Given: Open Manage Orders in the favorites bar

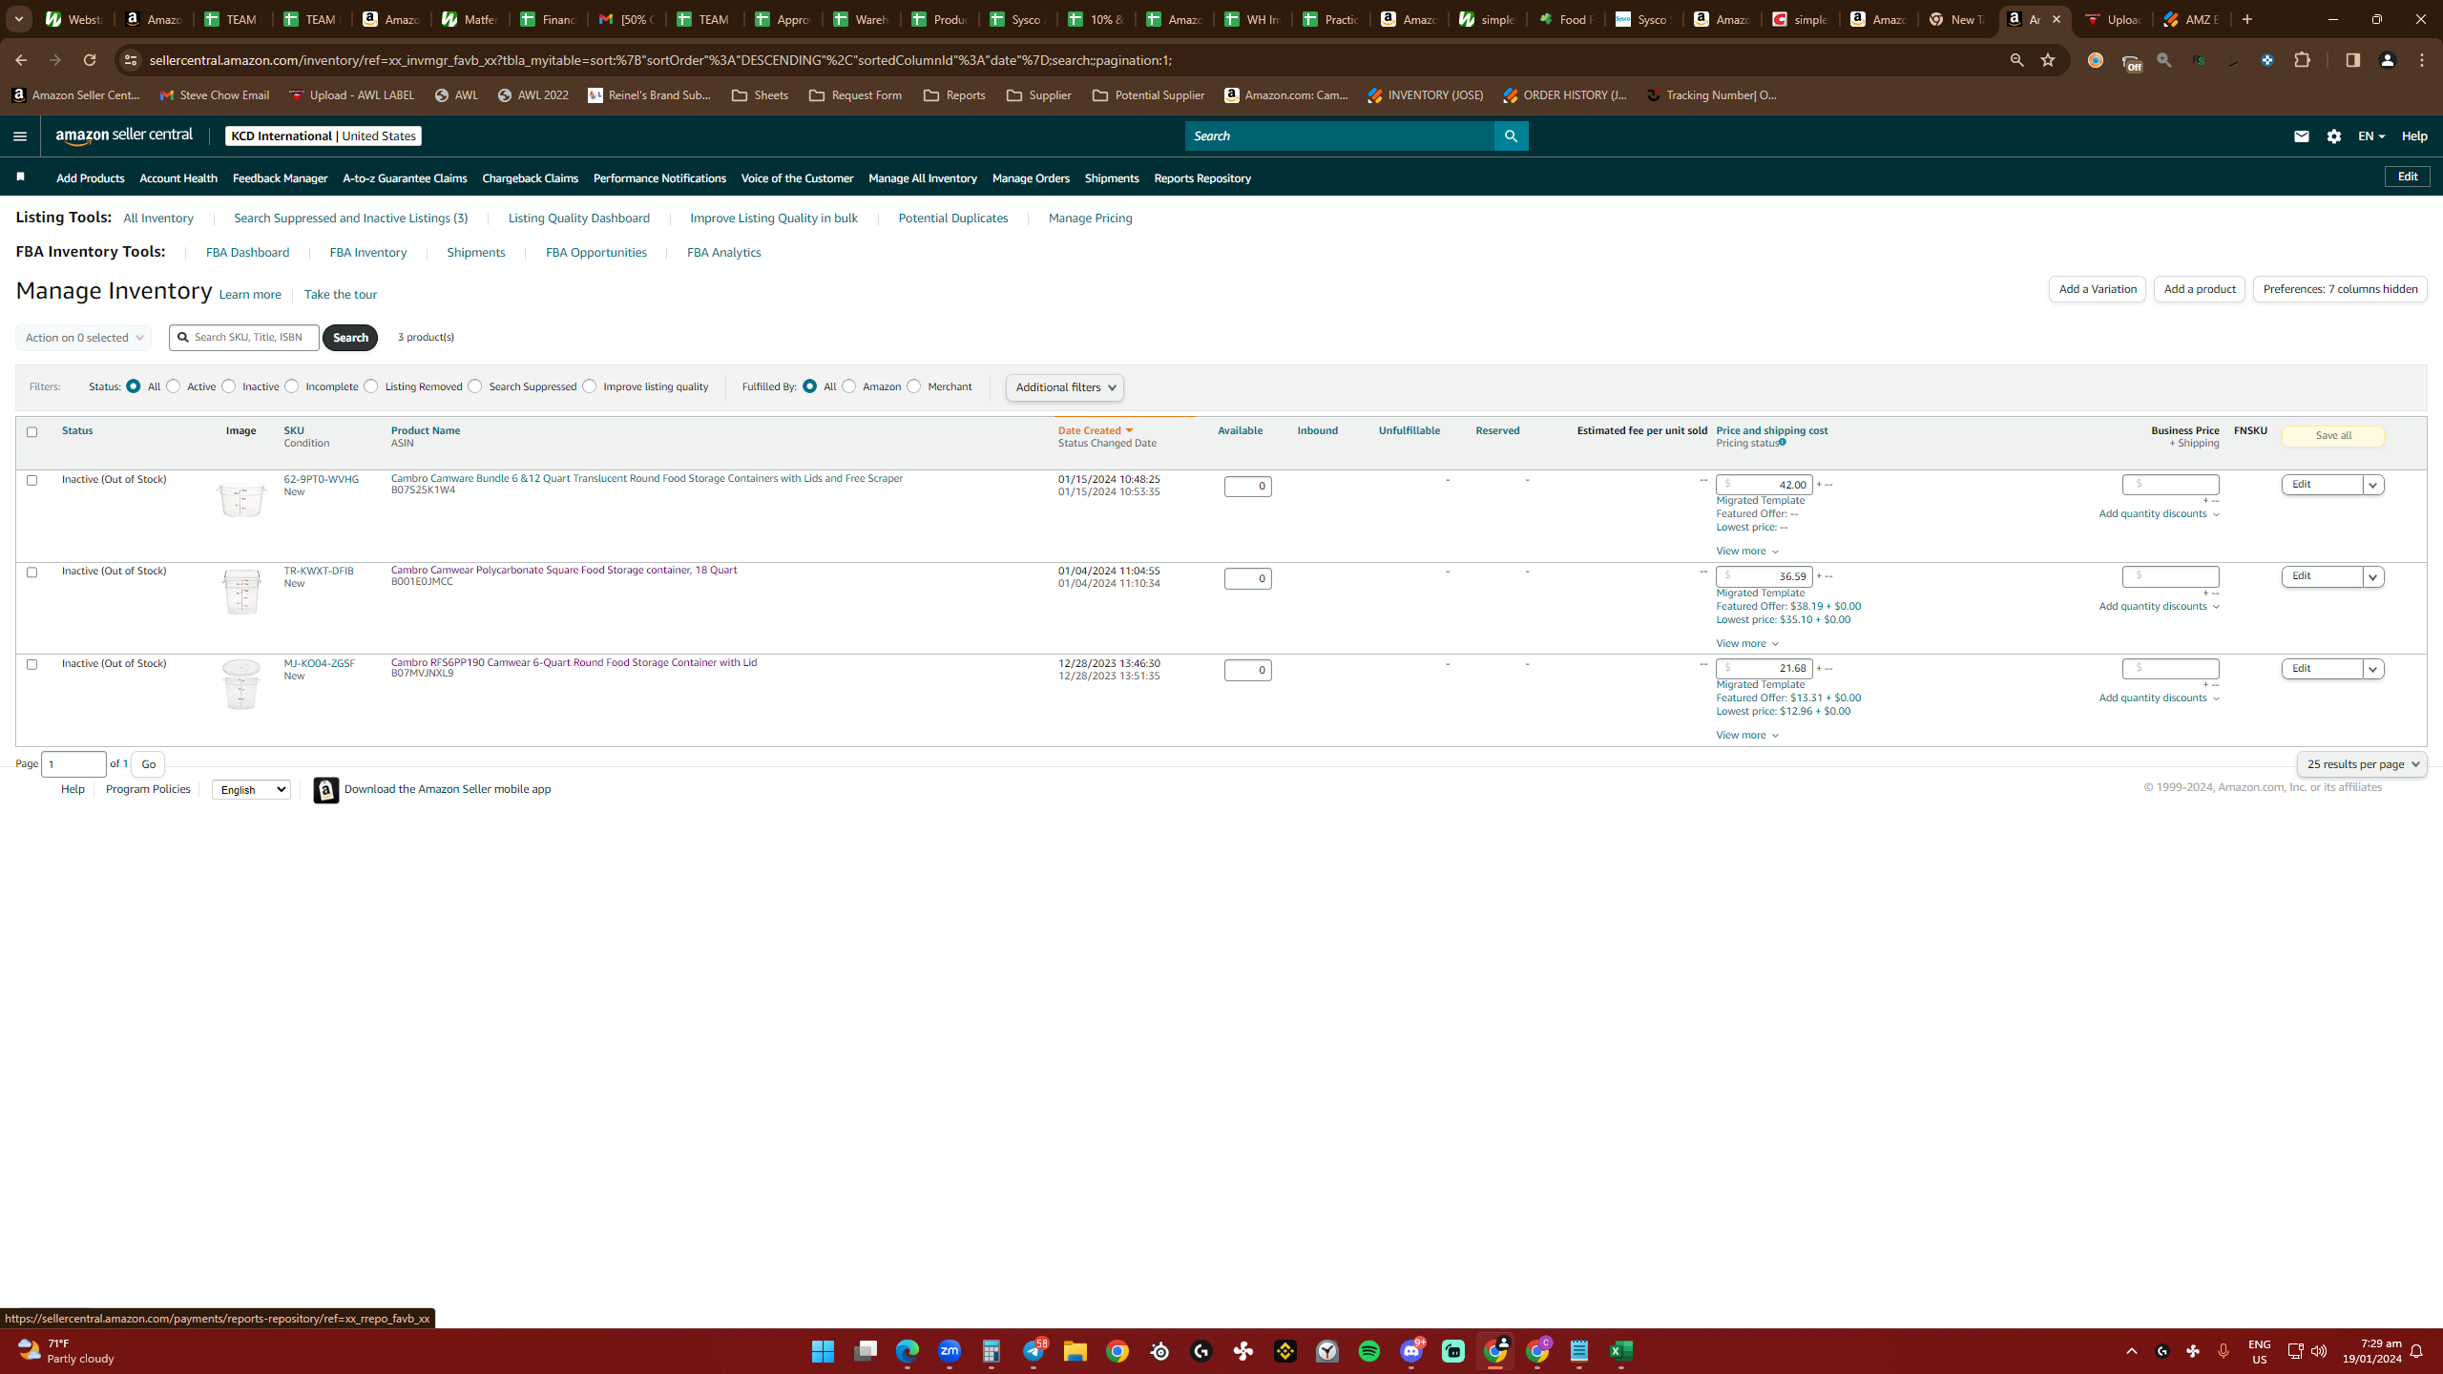Looking at the screenshot, I should [1031, 178].
